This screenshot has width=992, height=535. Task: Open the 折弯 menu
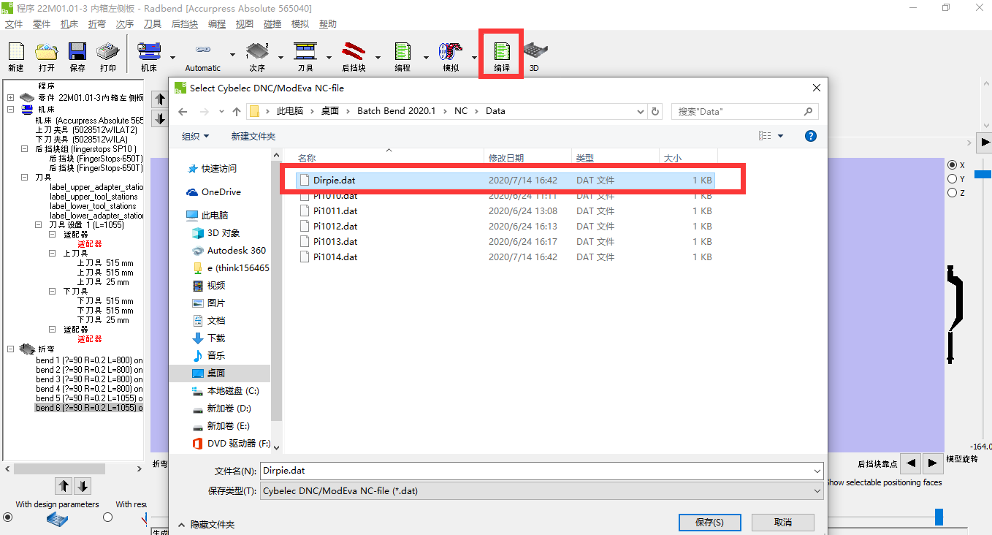click(x=96, y=24)
